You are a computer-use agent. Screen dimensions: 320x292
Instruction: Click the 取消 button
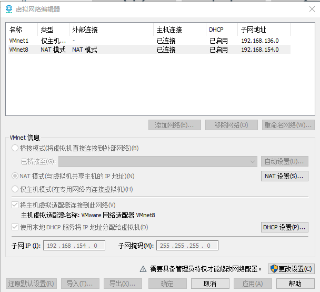(210, 284)
